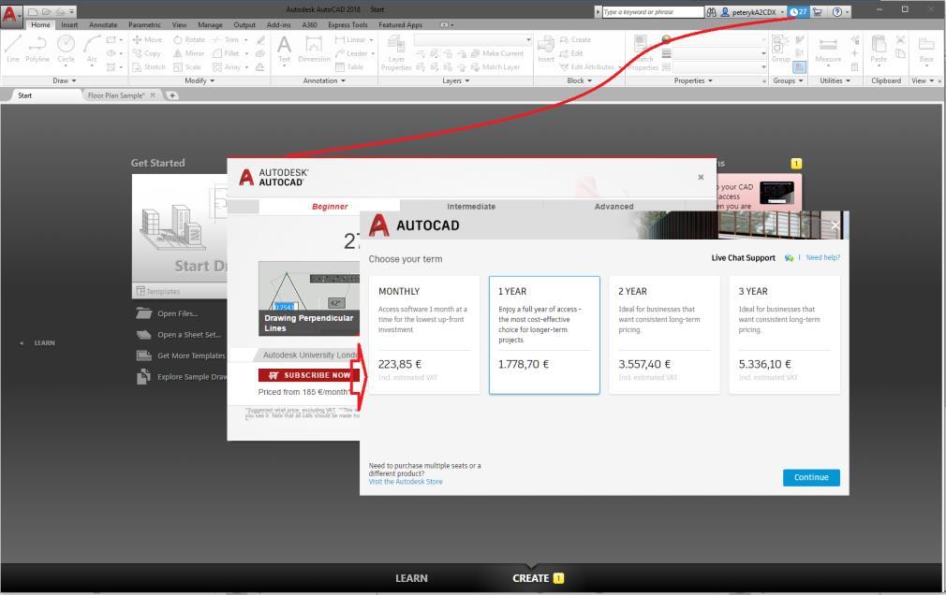Image resolution: width=946 pixels, height=595 pixels.
Task: Click the Trim tool
Action: coord(226,40)
